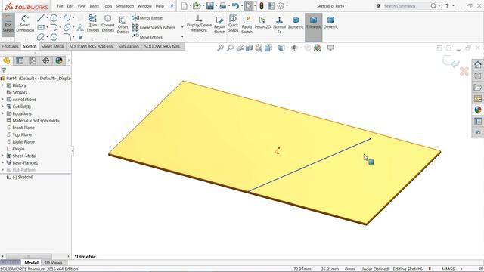Click Mirror Entities
Screen dimensions: 484x272
pyautogui.click(x=148, y=18)
